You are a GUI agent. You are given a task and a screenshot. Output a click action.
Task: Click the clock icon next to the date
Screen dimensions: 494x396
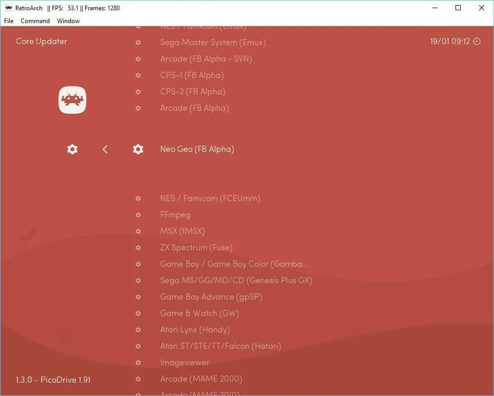(477, 41)
